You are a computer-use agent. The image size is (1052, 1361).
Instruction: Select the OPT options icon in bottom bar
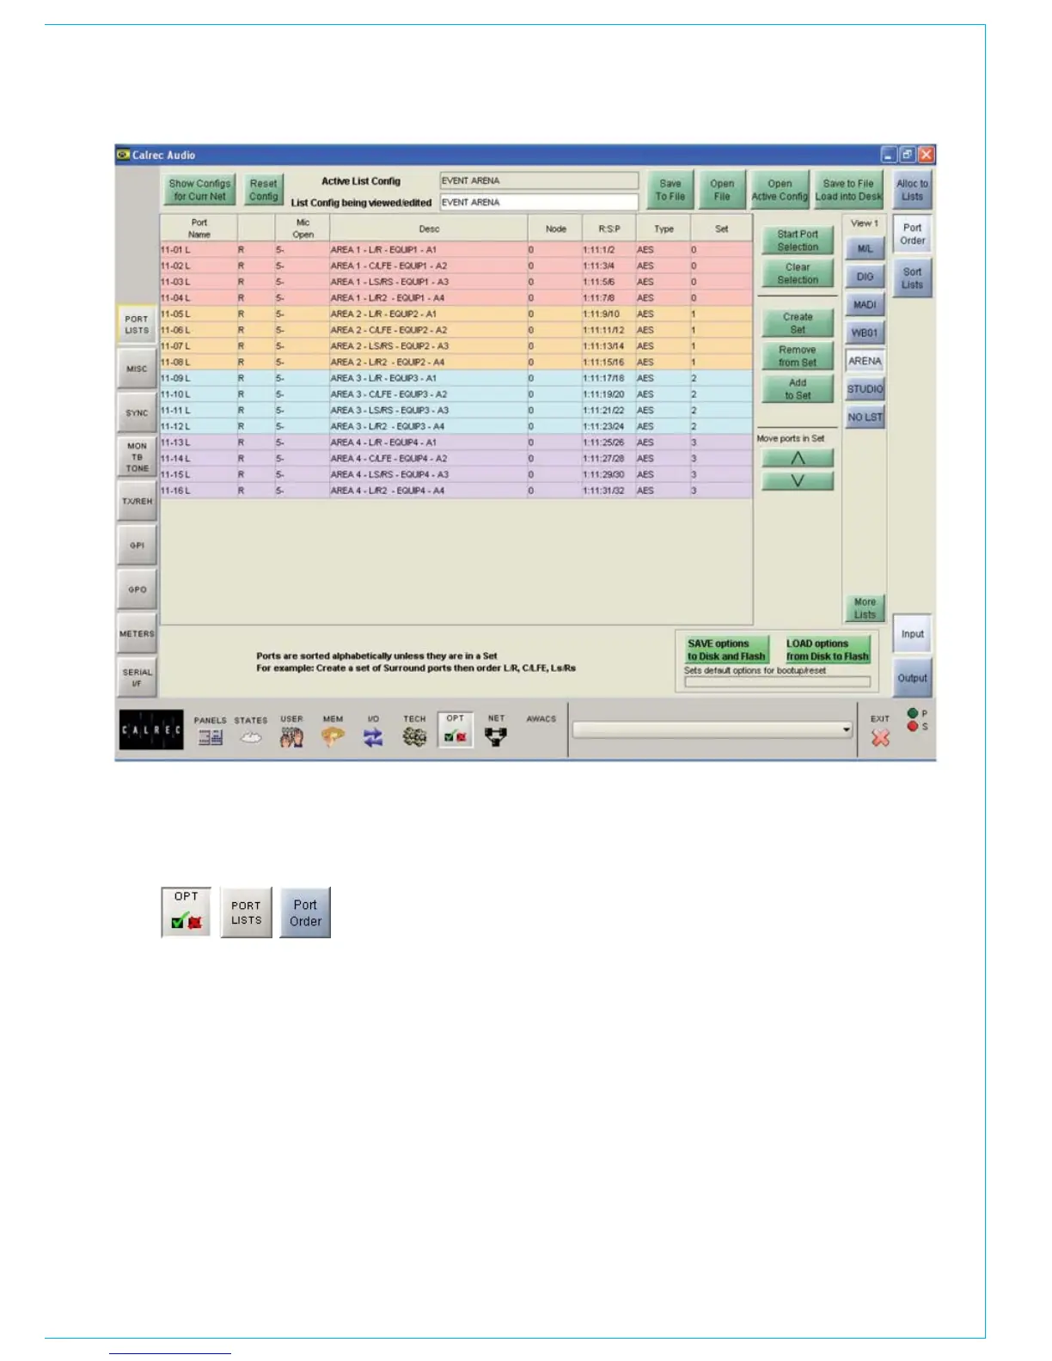tap(456, 730)
